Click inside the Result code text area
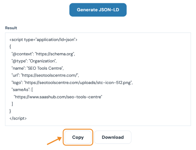 tap(98, 79)
